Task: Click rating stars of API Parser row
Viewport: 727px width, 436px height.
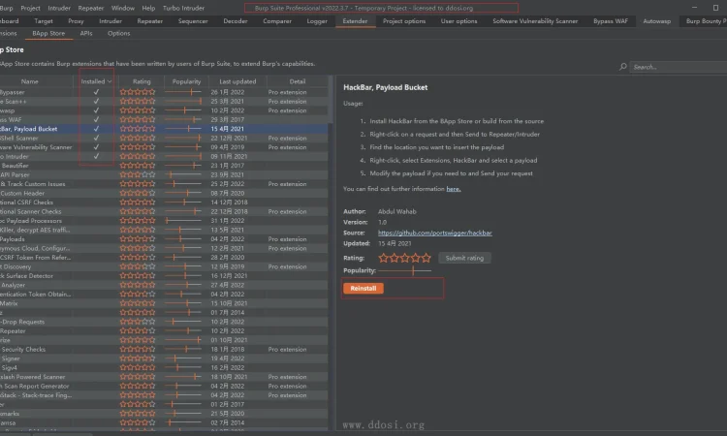Action: click(138, 174)
